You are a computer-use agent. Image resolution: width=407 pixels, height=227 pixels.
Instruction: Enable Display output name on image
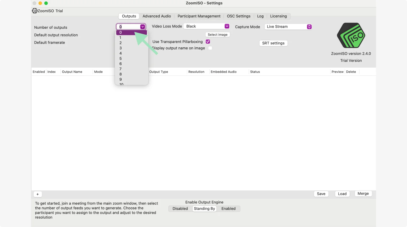tap(210, 48)
